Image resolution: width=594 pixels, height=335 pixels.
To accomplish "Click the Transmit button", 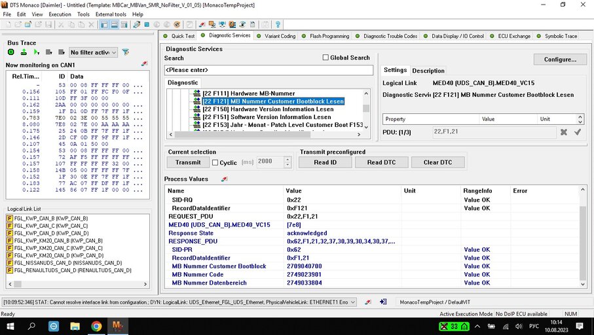I will coord(188,162).
